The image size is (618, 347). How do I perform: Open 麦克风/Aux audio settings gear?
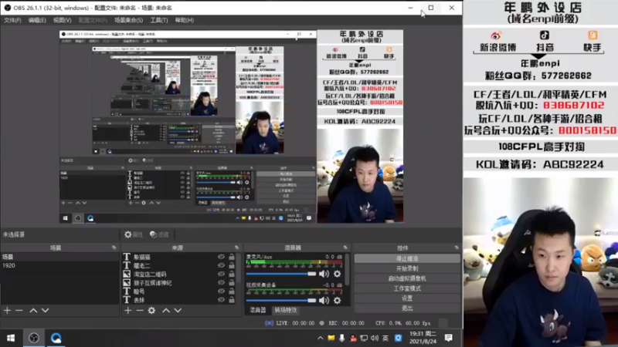coord(338,274)
